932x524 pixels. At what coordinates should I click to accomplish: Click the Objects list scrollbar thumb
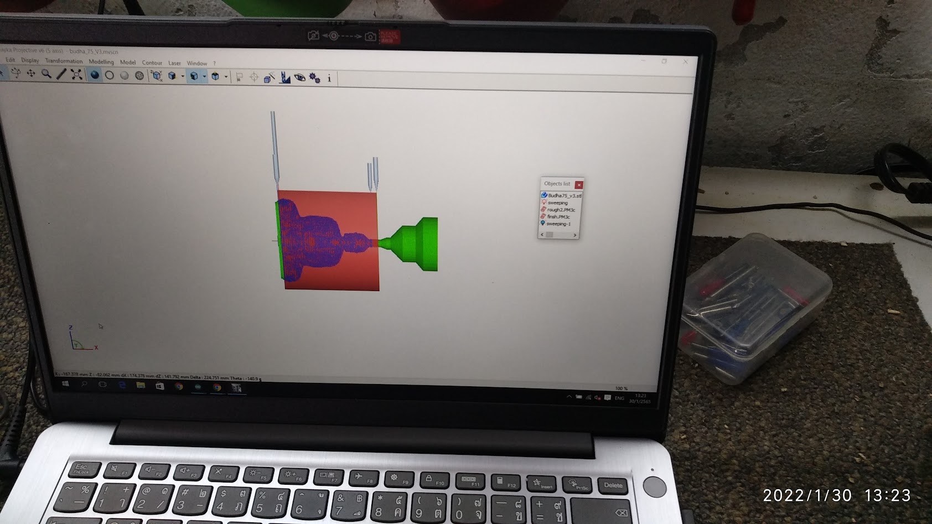(x=550, y=235)
